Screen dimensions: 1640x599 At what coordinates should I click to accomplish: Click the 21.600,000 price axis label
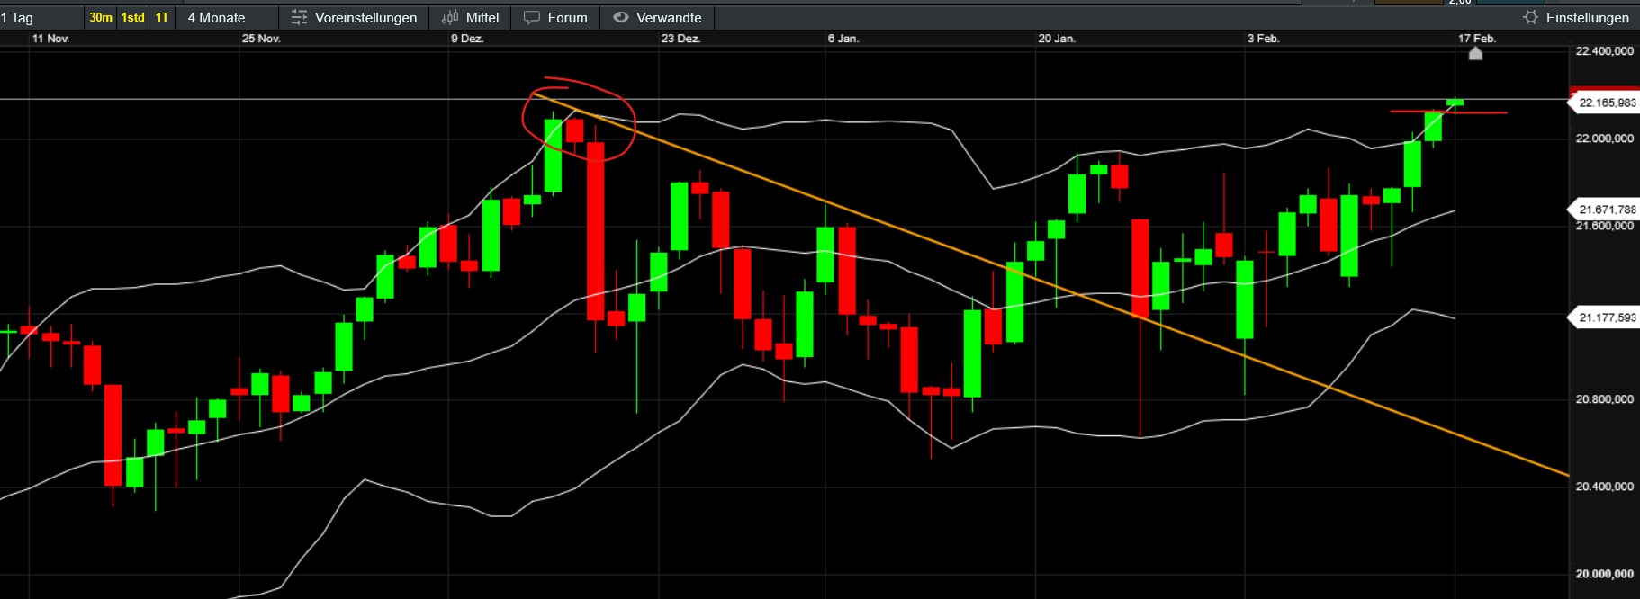tap(1604, 226)
